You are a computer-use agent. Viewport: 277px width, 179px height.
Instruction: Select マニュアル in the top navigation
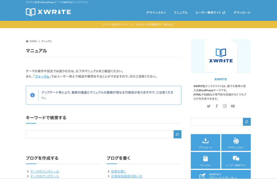pos(180,12)
